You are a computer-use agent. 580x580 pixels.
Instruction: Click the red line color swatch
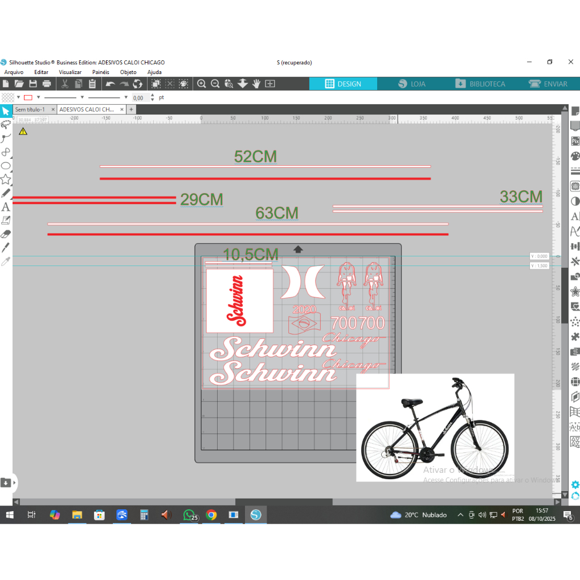(28, 97)
